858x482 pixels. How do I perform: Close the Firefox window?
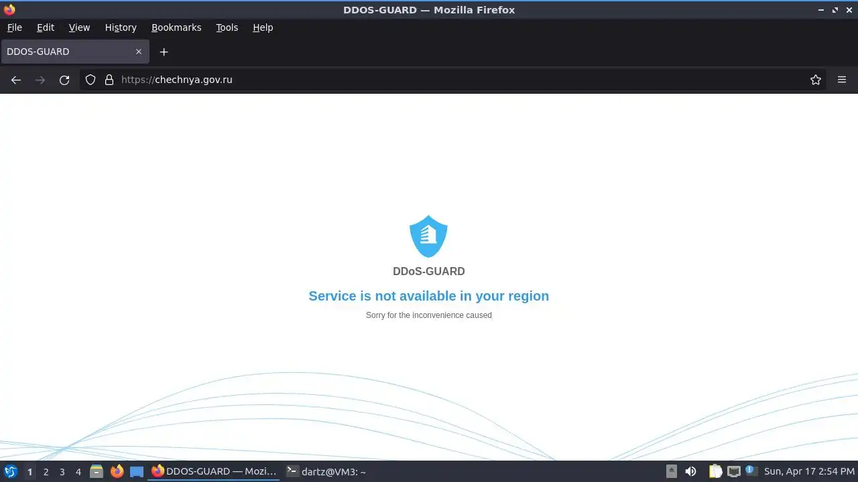click(x=849, y=10)
